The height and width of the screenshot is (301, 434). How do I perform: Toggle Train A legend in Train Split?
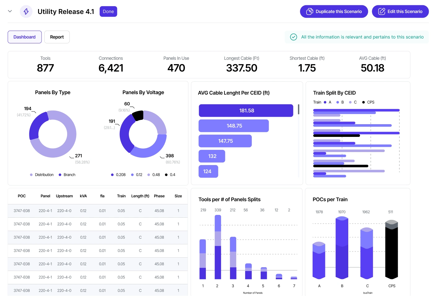pyautogui.click(x=328, y=102)
